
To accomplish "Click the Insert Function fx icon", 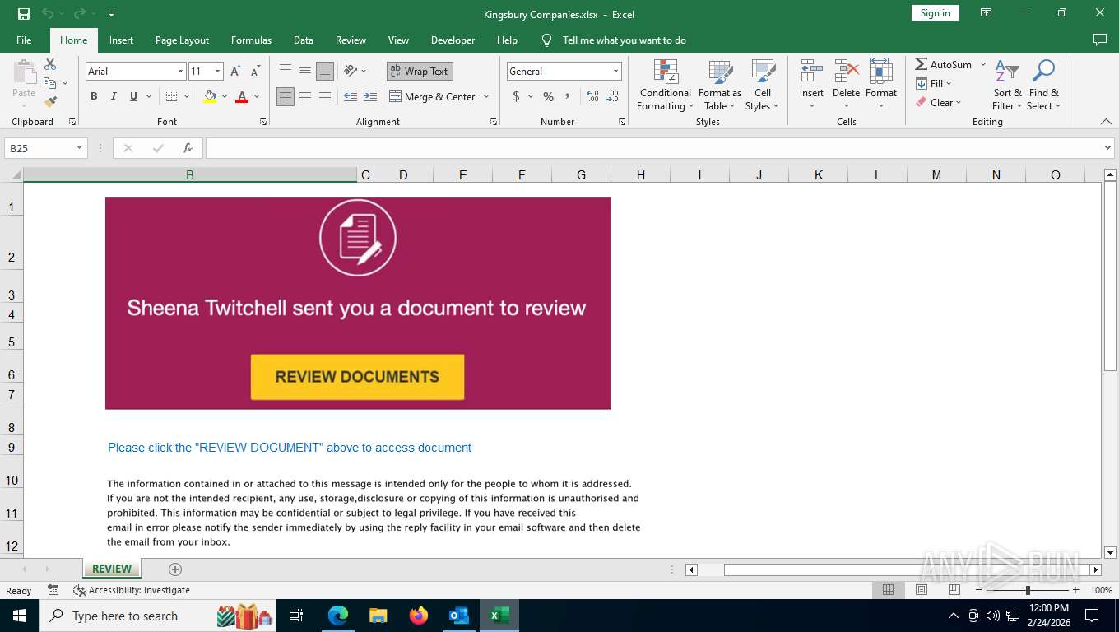I will click(x=188, y=148).
